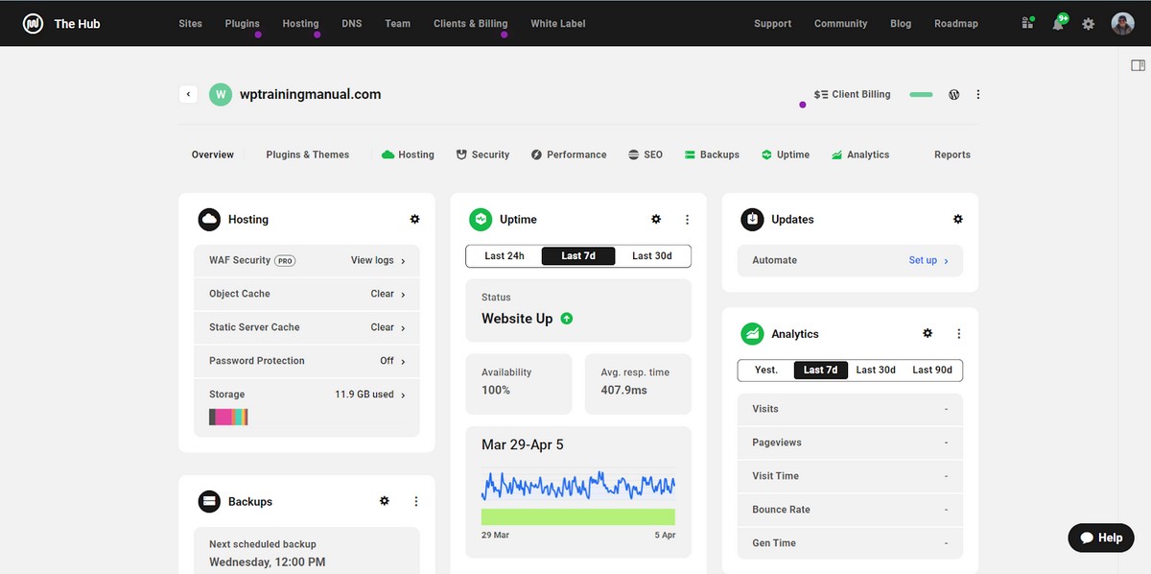Open White Label in top navigation
This screenshot has width=1151, height=574.
pos(557,23)
